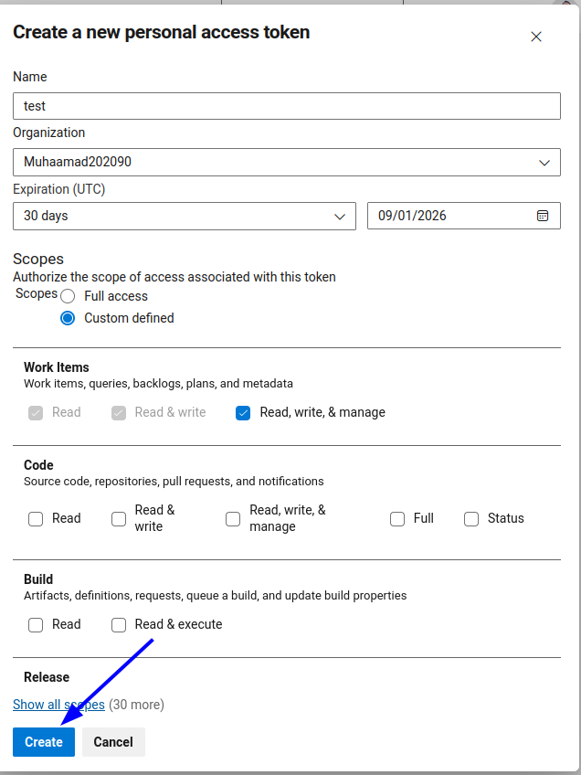581x775 pixels.
Task: Enable Code Full scope checkbox
Action: click(397, 518)
